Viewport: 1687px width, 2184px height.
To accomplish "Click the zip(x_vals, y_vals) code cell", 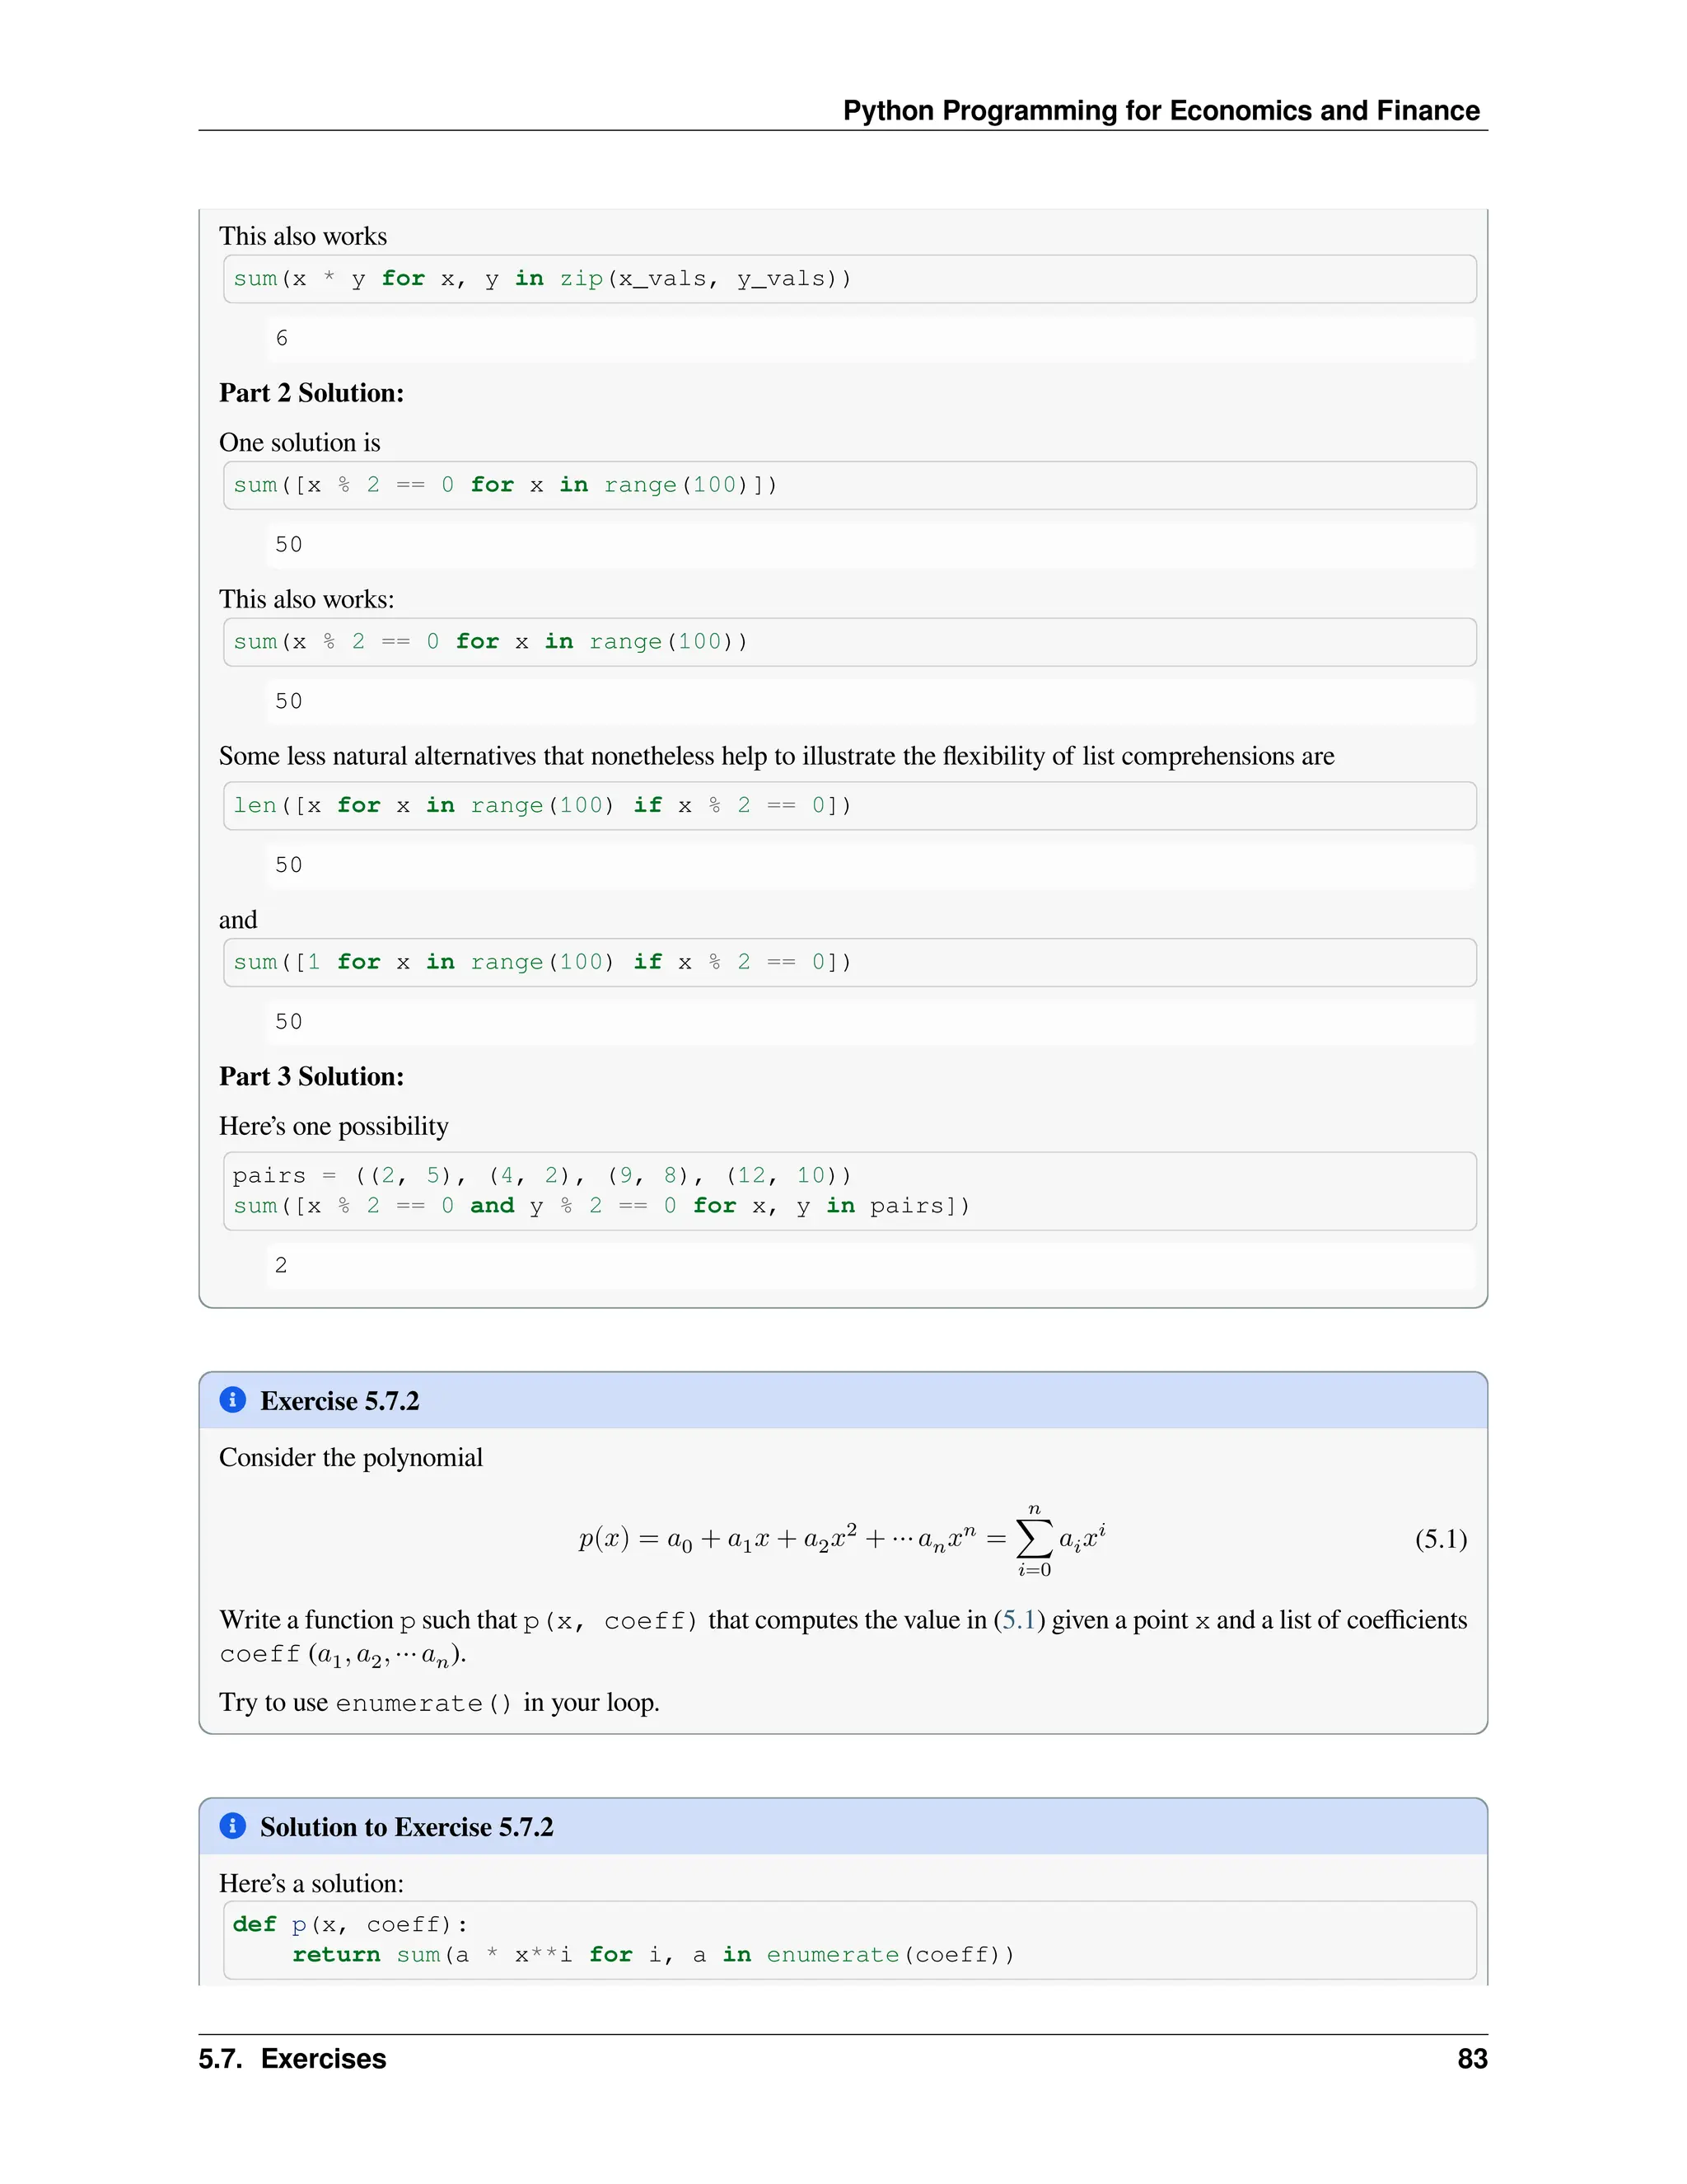I will [849, 279].
